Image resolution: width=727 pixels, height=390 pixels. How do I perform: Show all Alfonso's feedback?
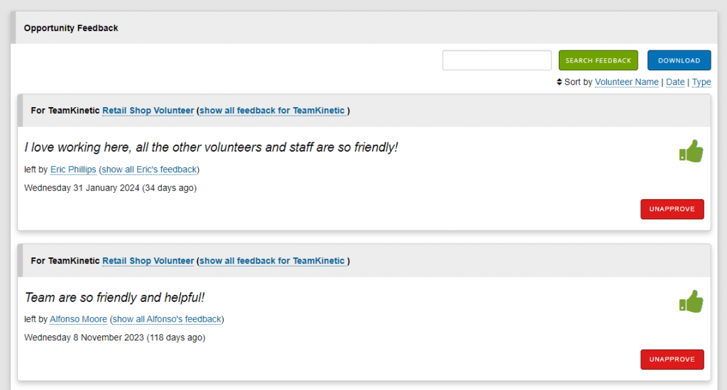click(167, 319)
